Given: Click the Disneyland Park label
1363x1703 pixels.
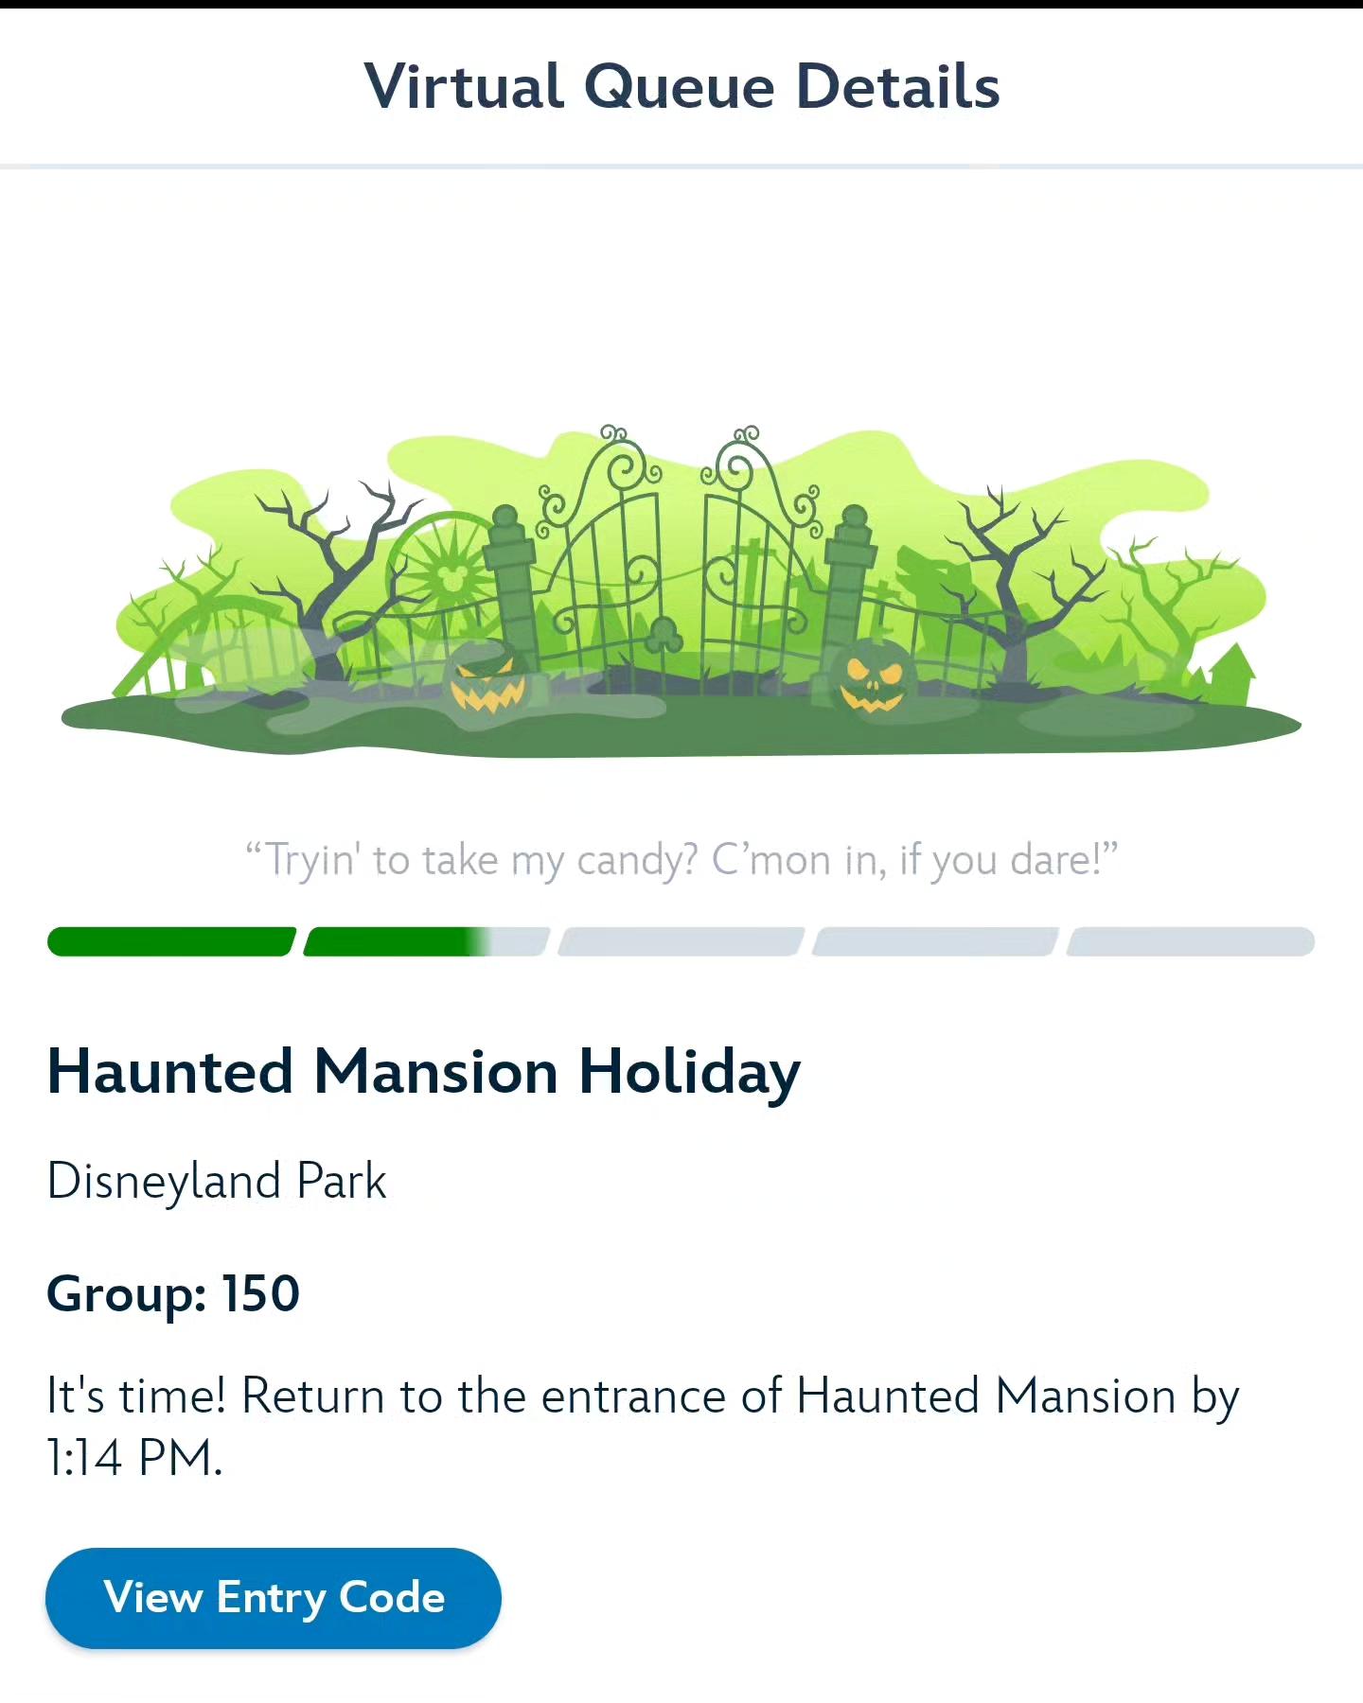Looking at the screenshot, I should click(x=217, y=1183).
